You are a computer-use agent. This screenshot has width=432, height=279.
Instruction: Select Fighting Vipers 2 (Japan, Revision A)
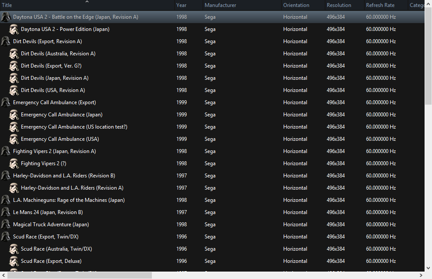(54, 151)
